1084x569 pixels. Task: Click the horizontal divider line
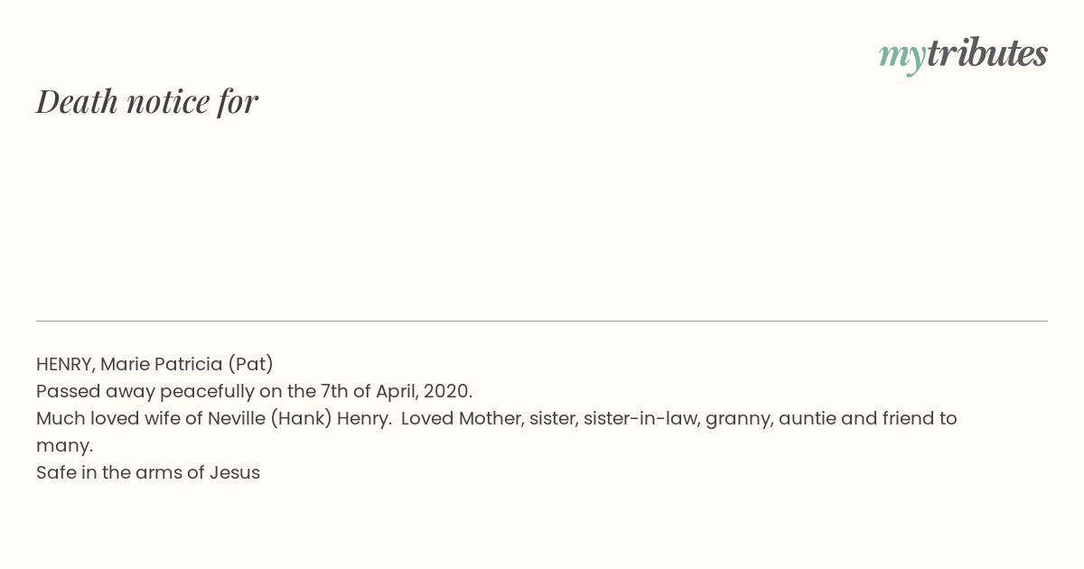click(542, 321)
